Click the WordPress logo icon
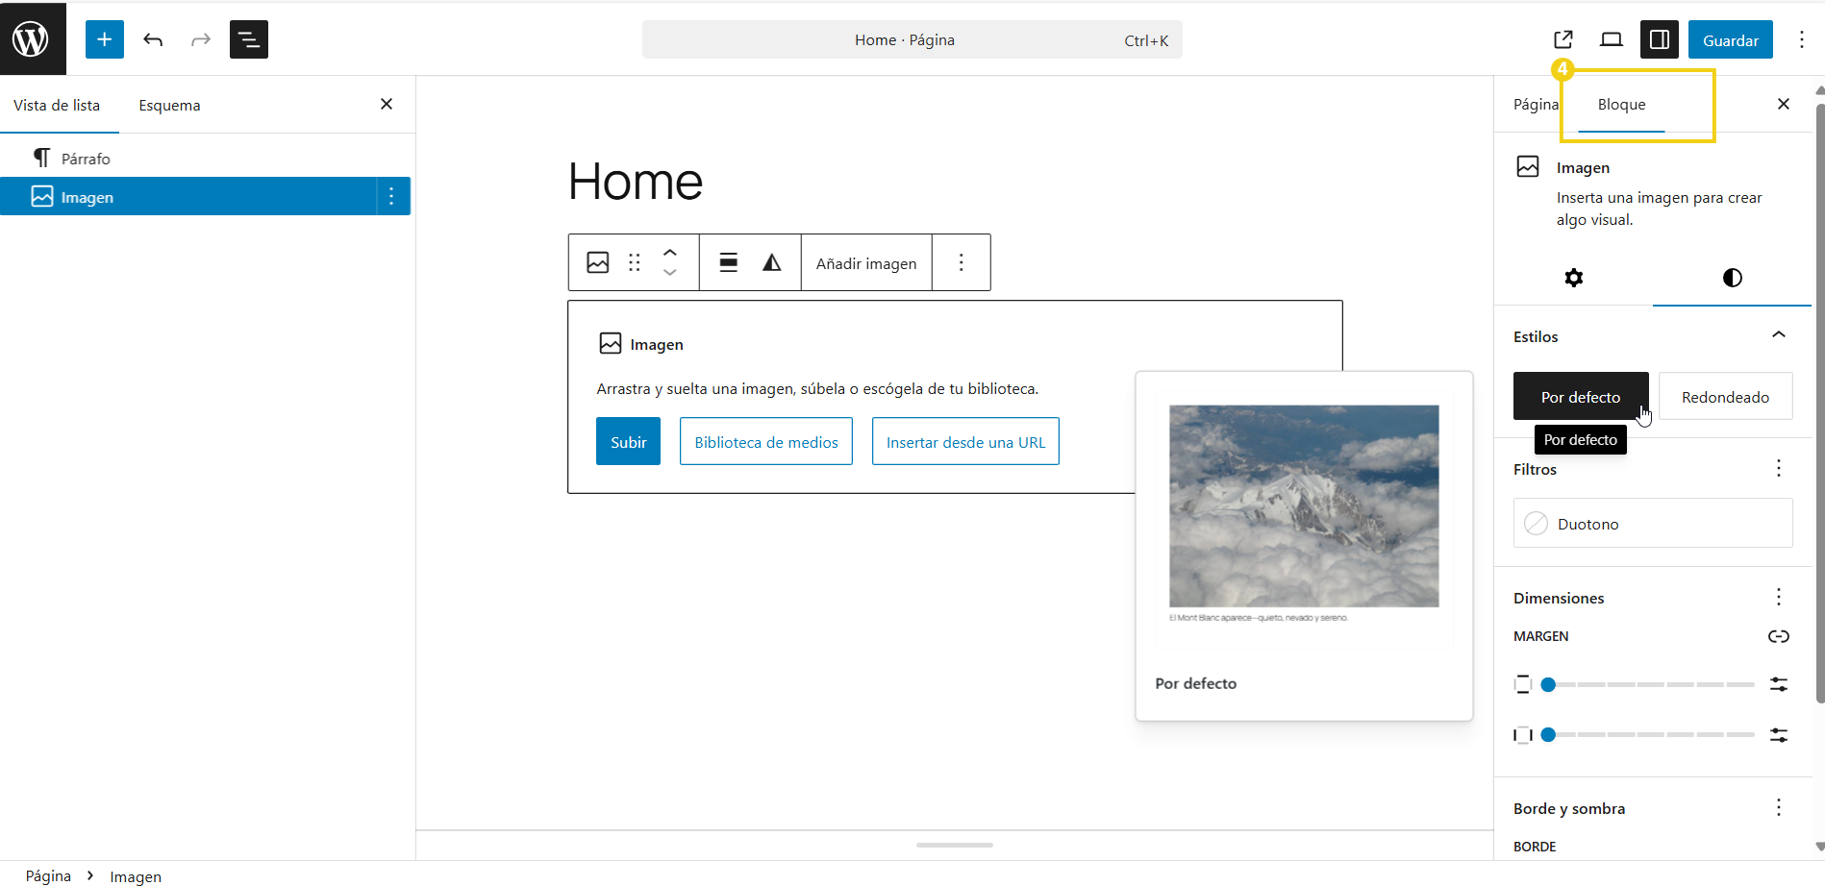 [x=32, y=39]
